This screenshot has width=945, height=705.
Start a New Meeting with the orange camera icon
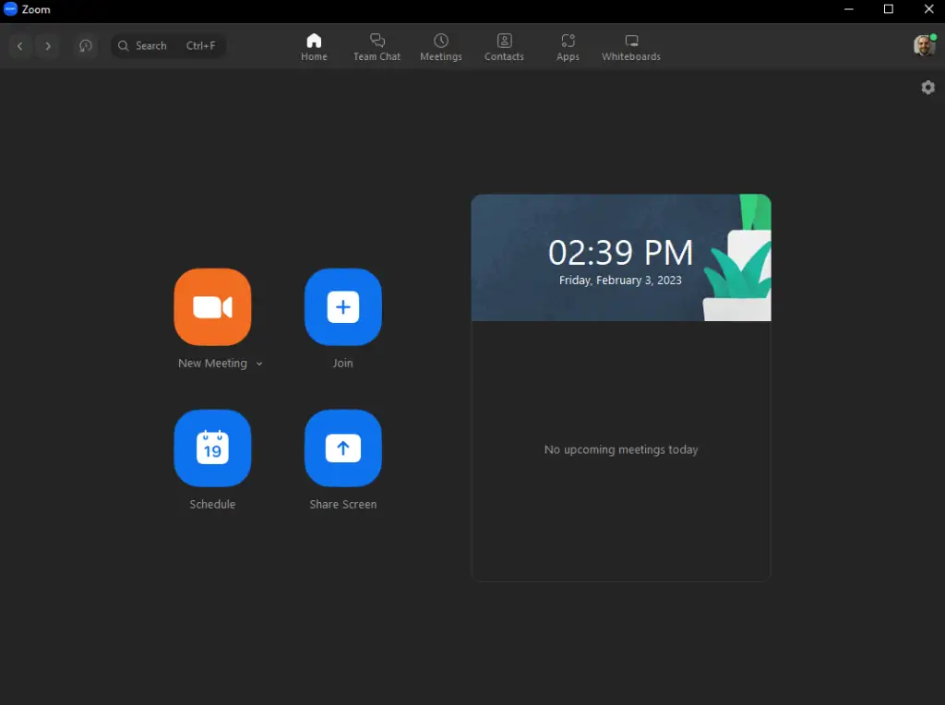(212, 307)
